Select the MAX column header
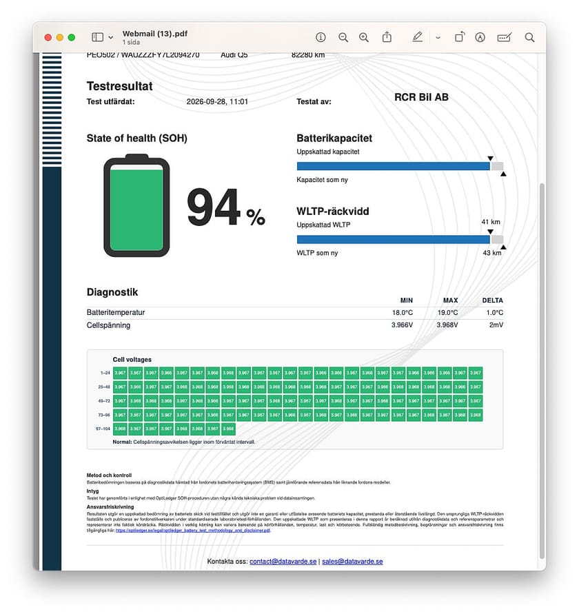Image resolution: width=579 pixels, height=614 pixels. 451,300
